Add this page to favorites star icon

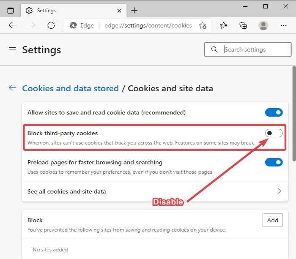click(x=203, y=25)
